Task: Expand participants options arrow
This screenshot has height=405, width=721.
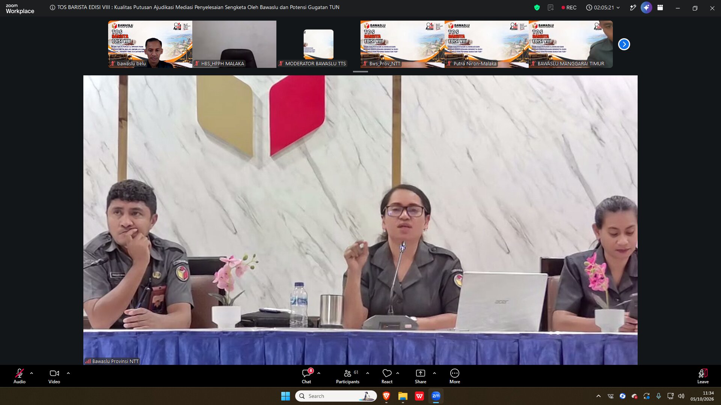Action: [x=368, y=373]
